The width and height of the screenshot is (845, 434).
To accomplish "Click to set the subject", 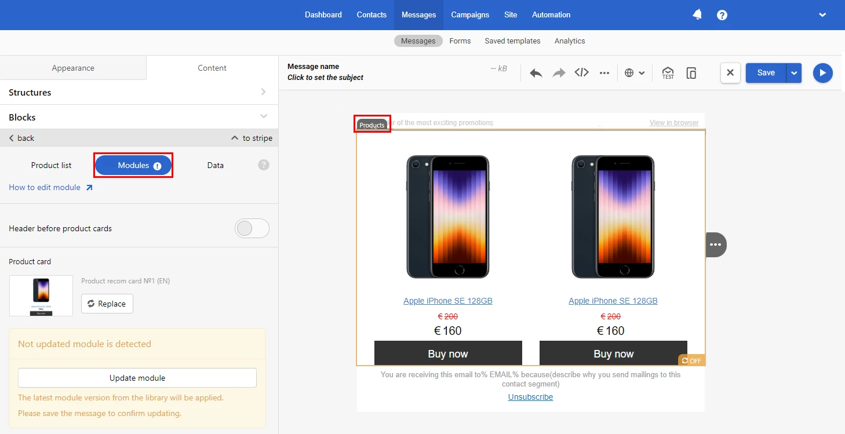I will [x=325, y=78].
